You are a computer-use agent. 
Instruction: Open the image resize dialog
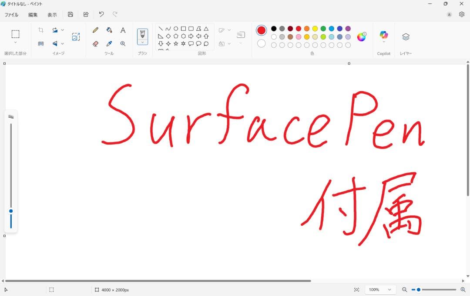click(x=76, y=37)
